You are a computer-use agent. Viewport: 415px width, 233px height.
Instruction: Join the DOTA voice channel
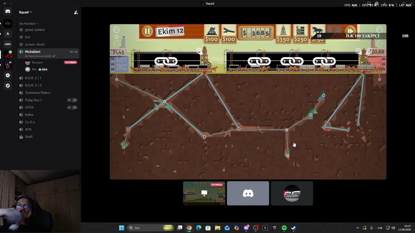tap(48, 107)
